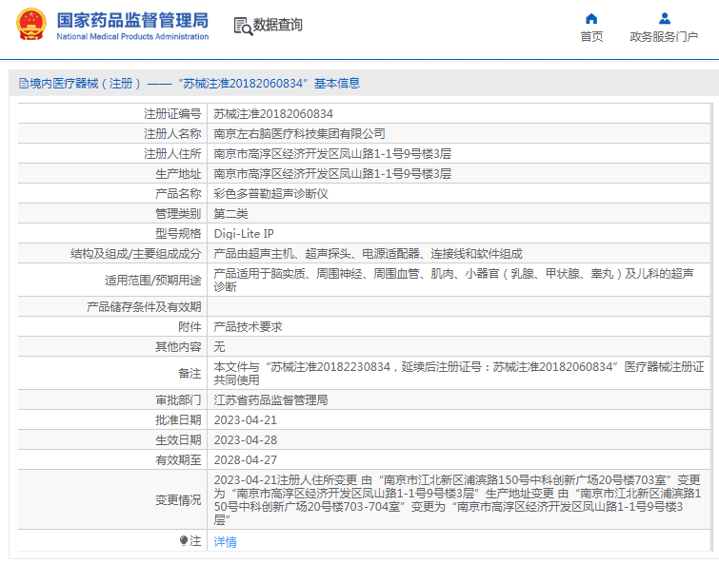Click the product name 彩色多普勒超声诊断仪
719x564 pixels.
point(270,193)
